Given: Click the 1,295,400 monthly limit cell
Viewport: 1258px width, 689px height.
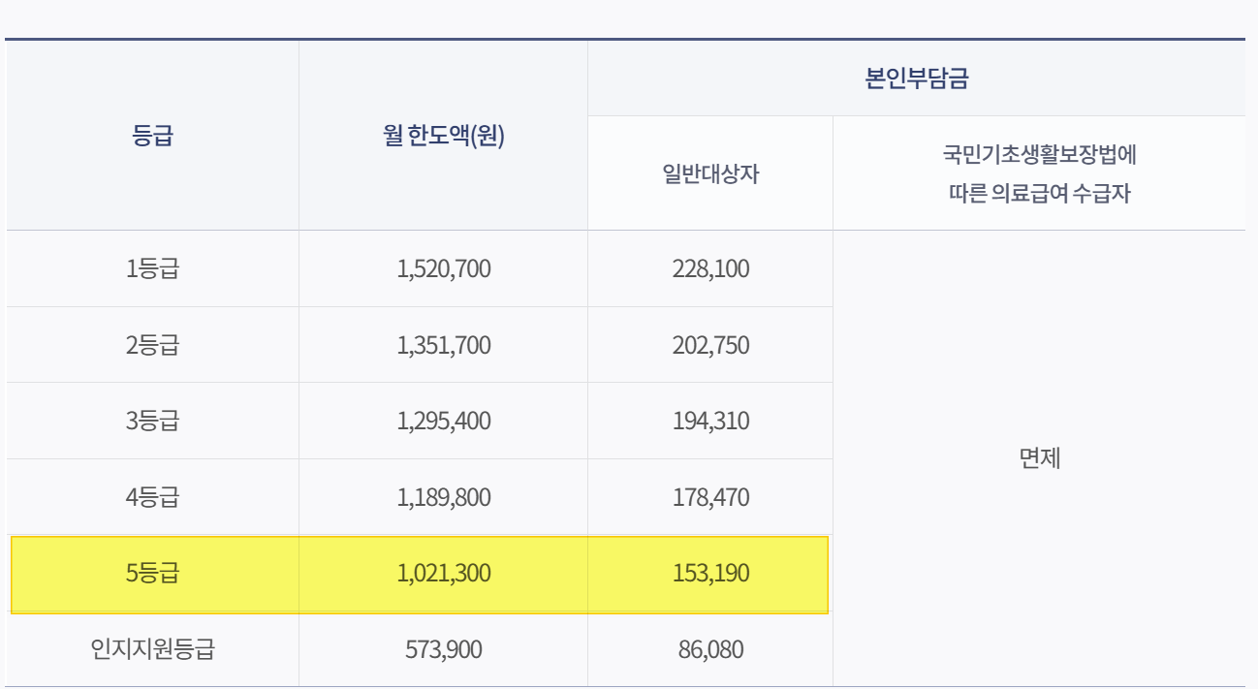Looking at the screenshot, I should point(442,420).
